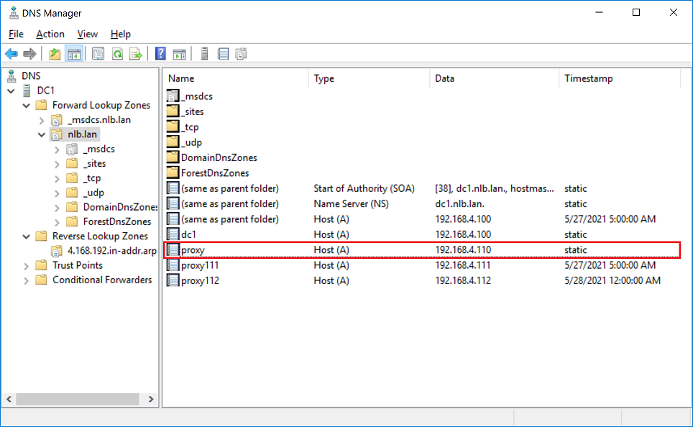Click the Up One Level folder icon

(55, 54)
